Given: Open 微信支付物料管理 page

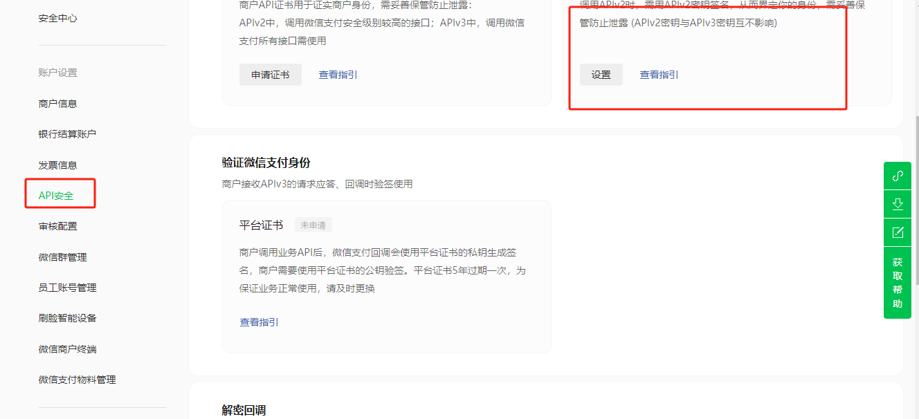Looking at the screenshot, I should tap(78, 380).
